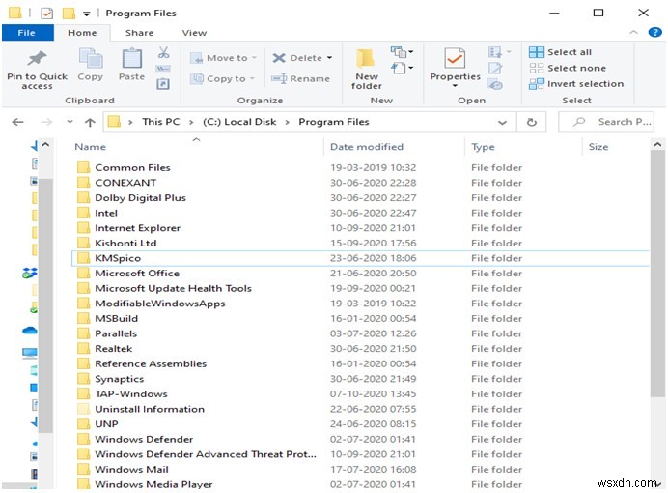Sort by Date modified column
The image size is (668, 493).
[x=367, y=147]
